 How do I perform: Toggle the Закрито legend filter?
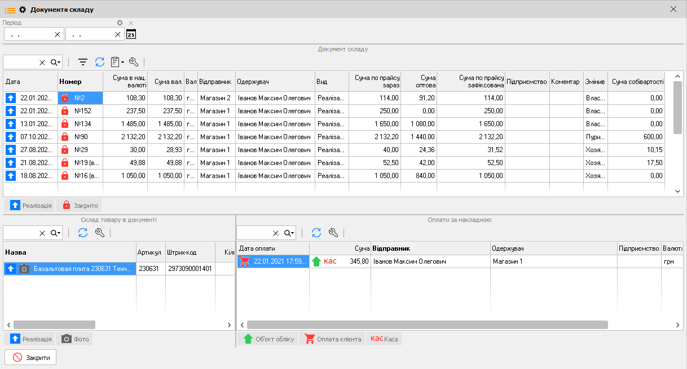point(80,206)
